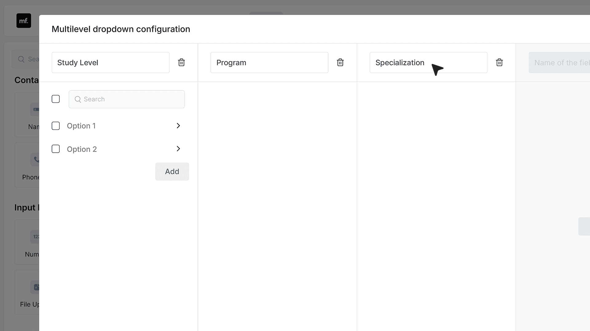Edit the Study Level name field
The image size is (590, 331).
coord(111,63)
